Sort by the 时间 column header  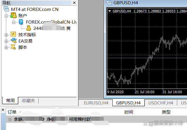[129, 112]
